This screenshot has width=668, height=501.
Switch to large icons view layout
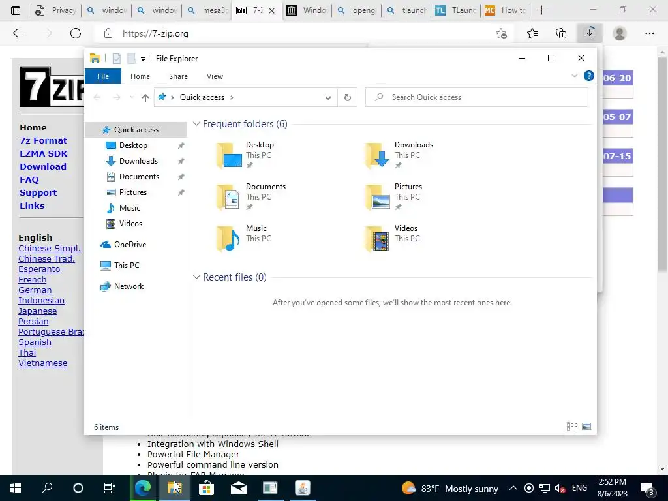[586, 427]
